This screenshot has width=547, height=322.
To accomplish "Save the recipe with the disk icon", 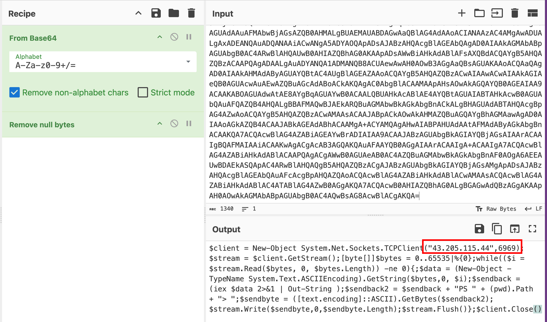I will click(x=156, y=13).
